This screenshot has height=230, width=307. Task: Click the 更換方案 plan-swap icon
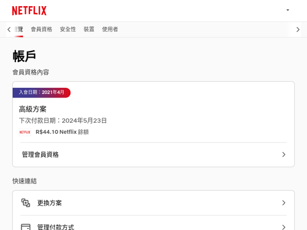tap(26, 203)
